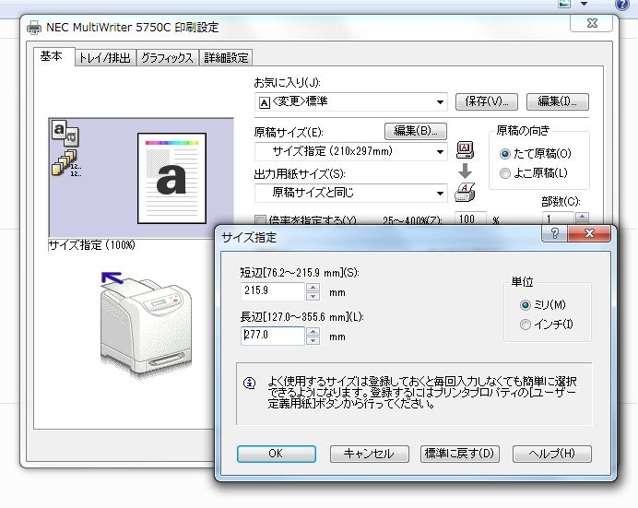Switch to the トレイ/排出 tab

tap(105, 58)
